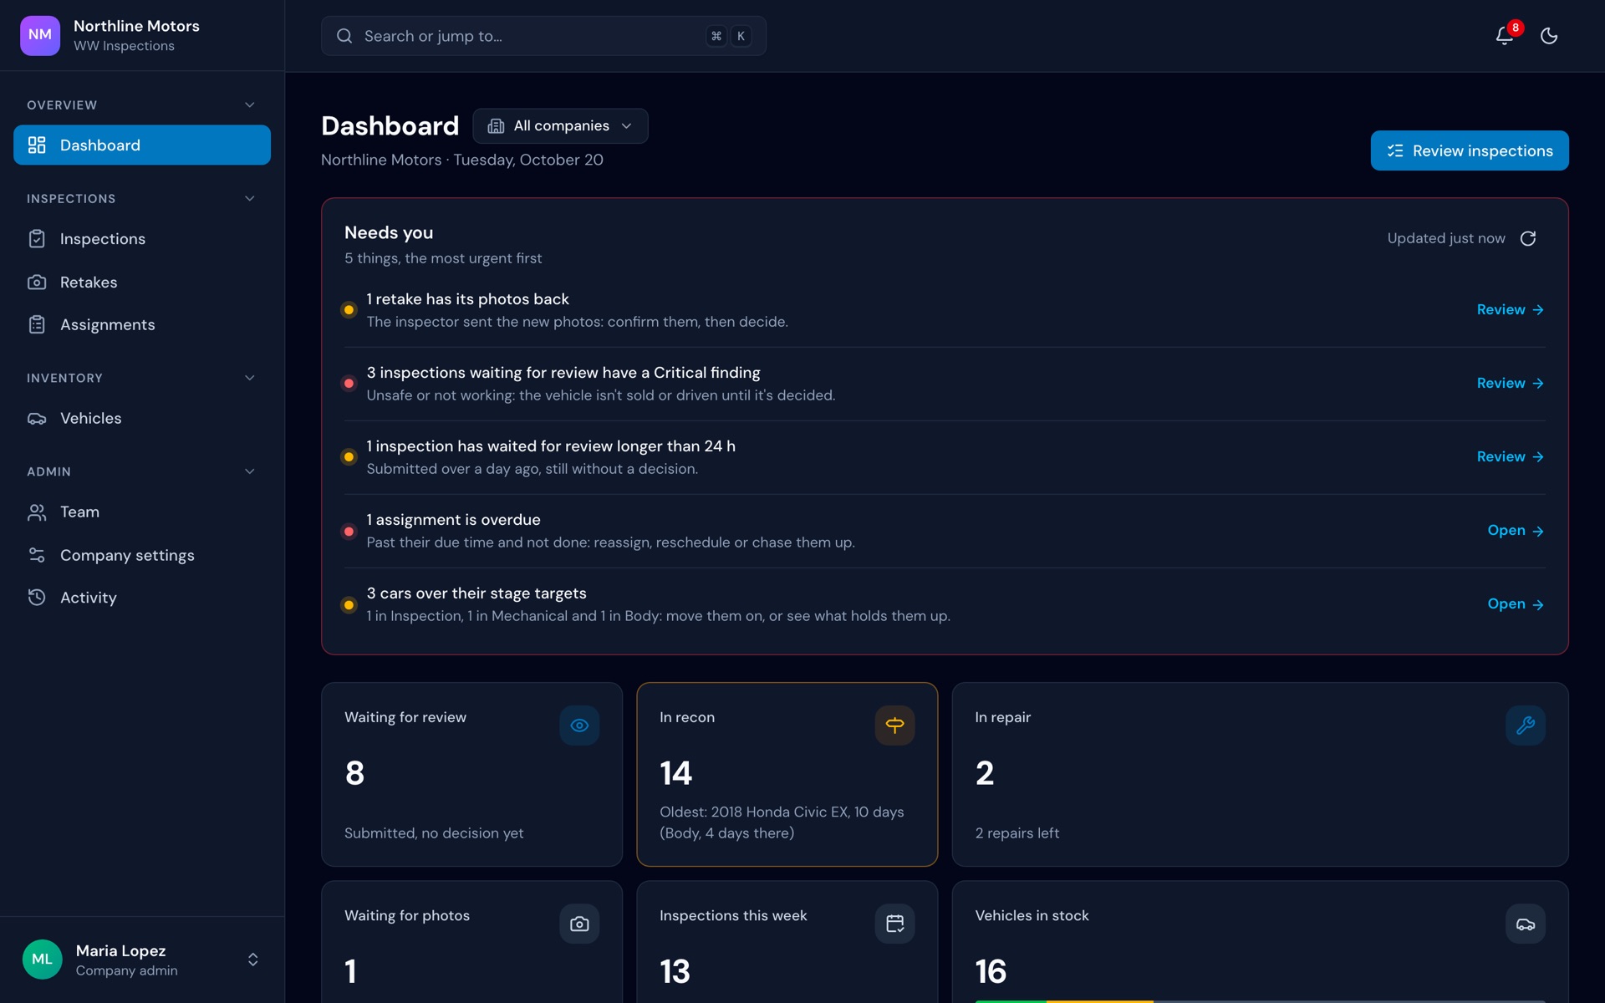1605x1003 pixels.
Task: Open Activity in the sidebar
Action: (142, 598)
